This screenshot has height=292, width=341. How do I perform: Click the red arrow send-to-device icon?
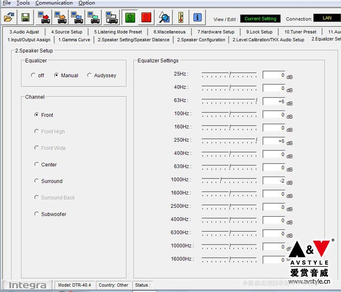[44, 17]
